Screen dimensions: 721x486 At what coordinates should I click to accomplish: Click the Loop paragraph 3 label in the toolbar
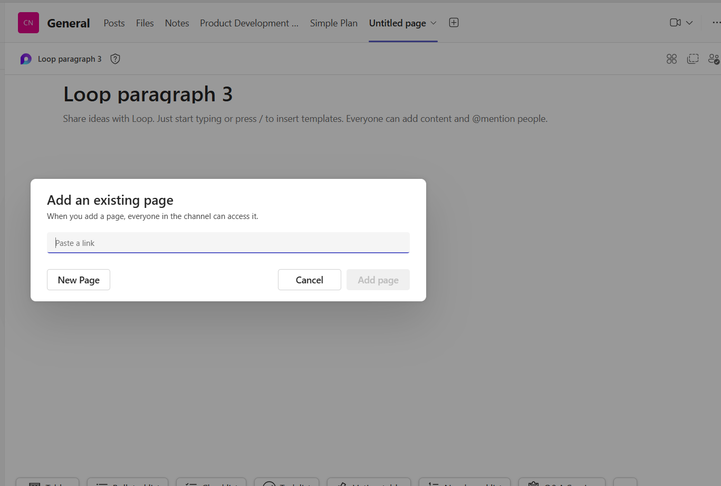click(x=70, y=59)
